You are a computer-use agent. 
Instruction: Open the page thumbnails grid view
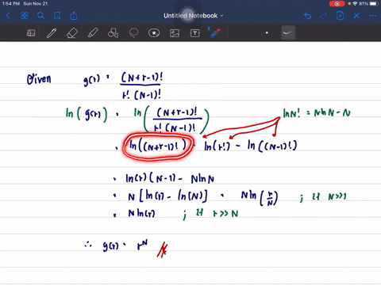25,16
